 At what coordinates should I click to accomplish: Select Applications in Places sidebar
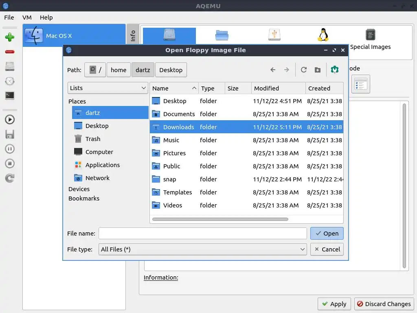110,165
